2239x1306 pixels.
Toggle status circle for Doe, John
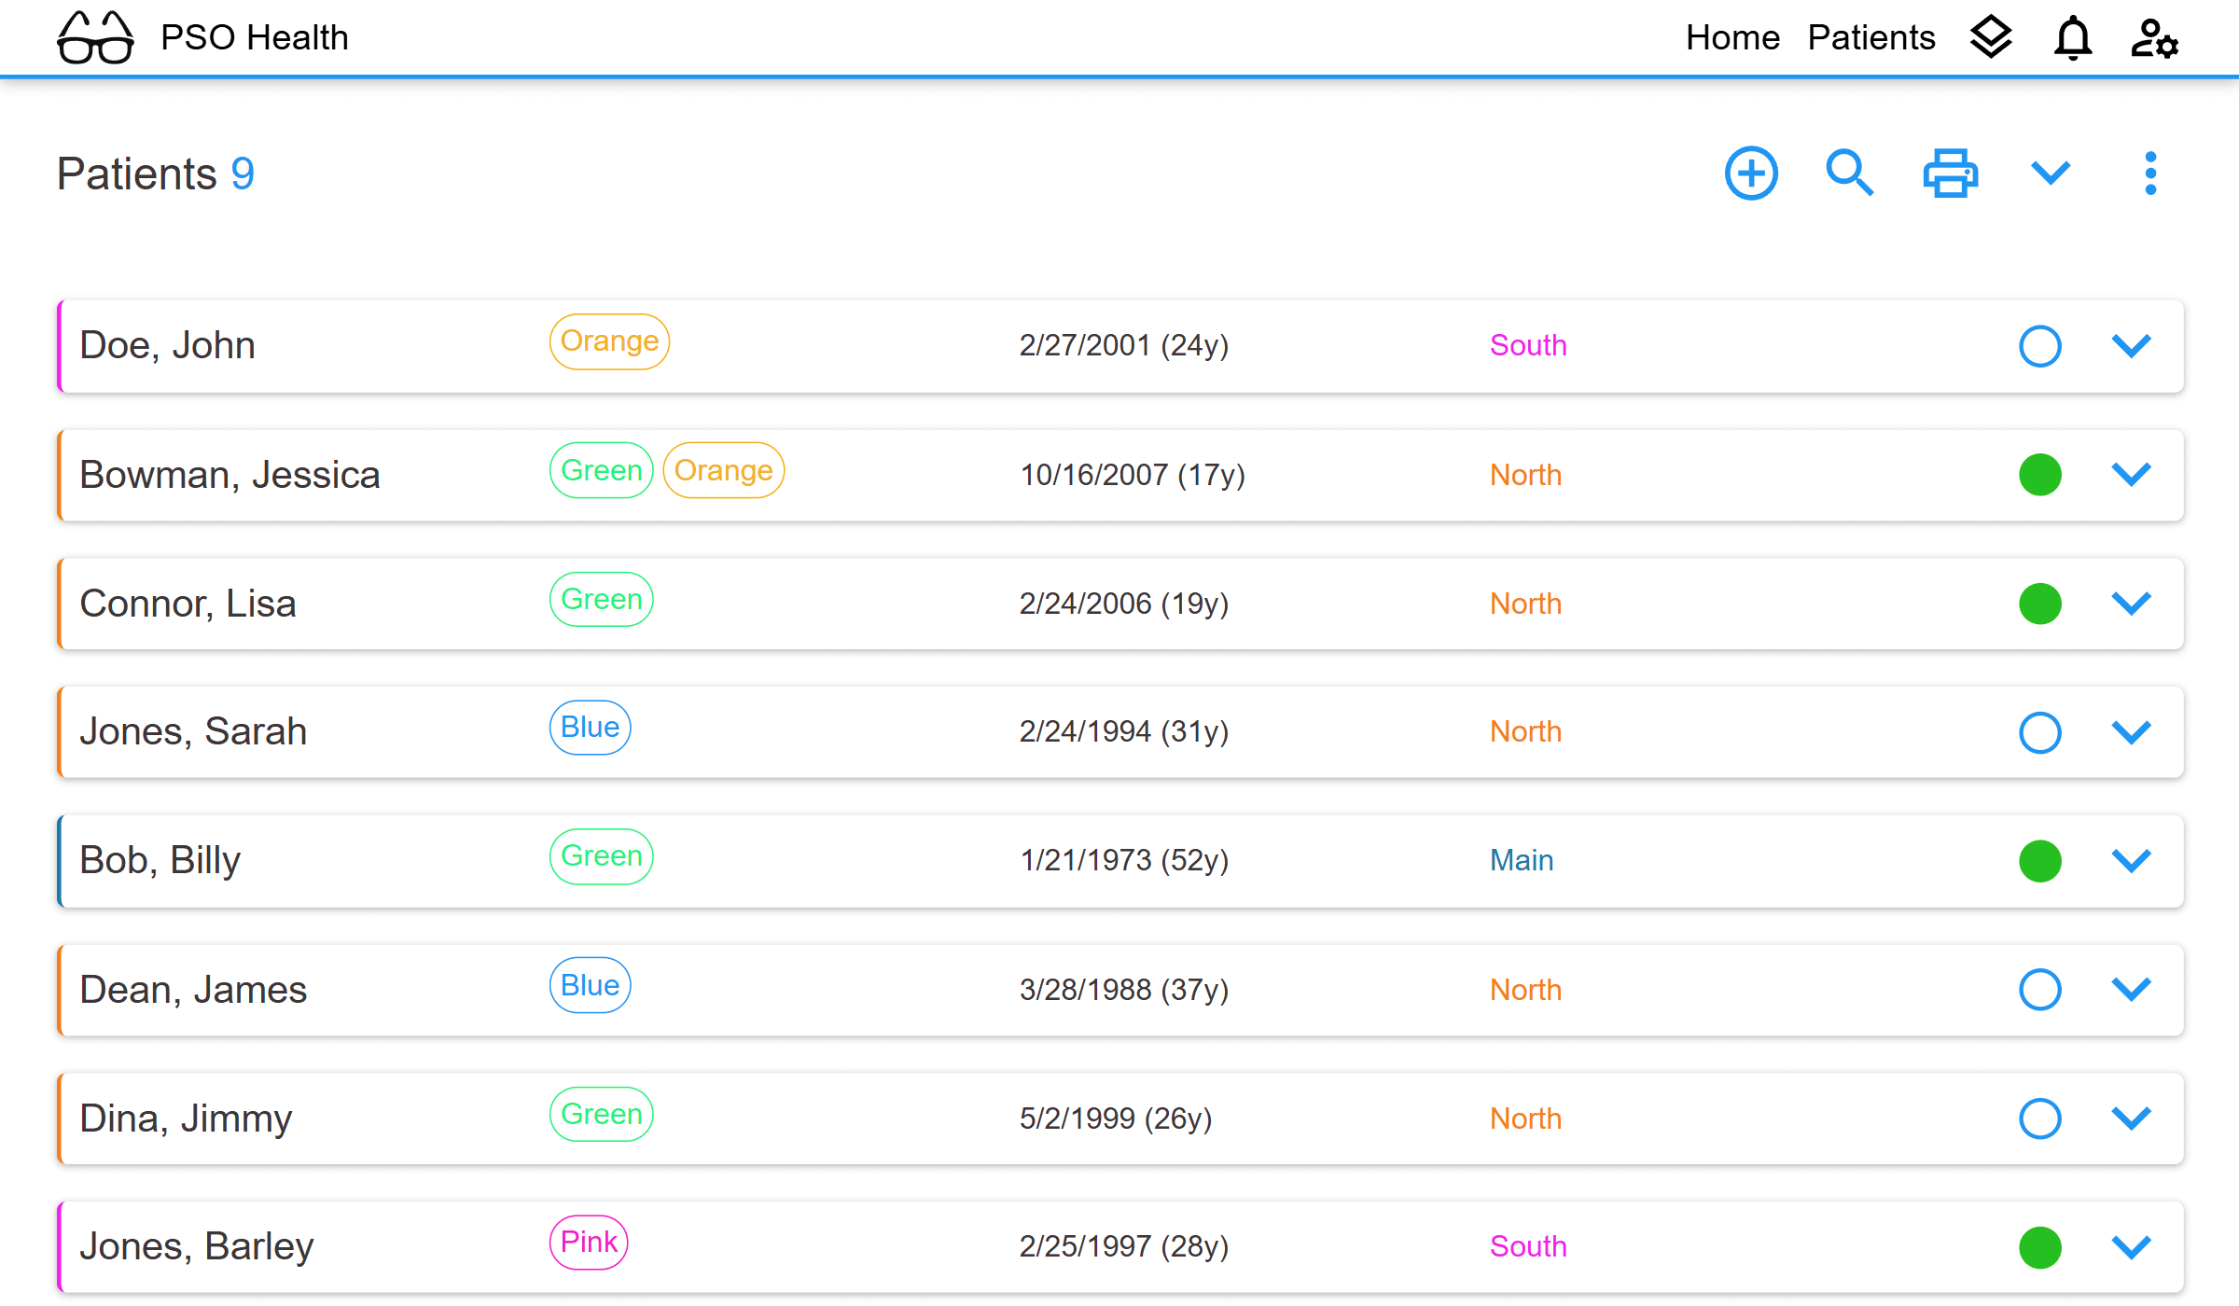tap(2039, 346)
